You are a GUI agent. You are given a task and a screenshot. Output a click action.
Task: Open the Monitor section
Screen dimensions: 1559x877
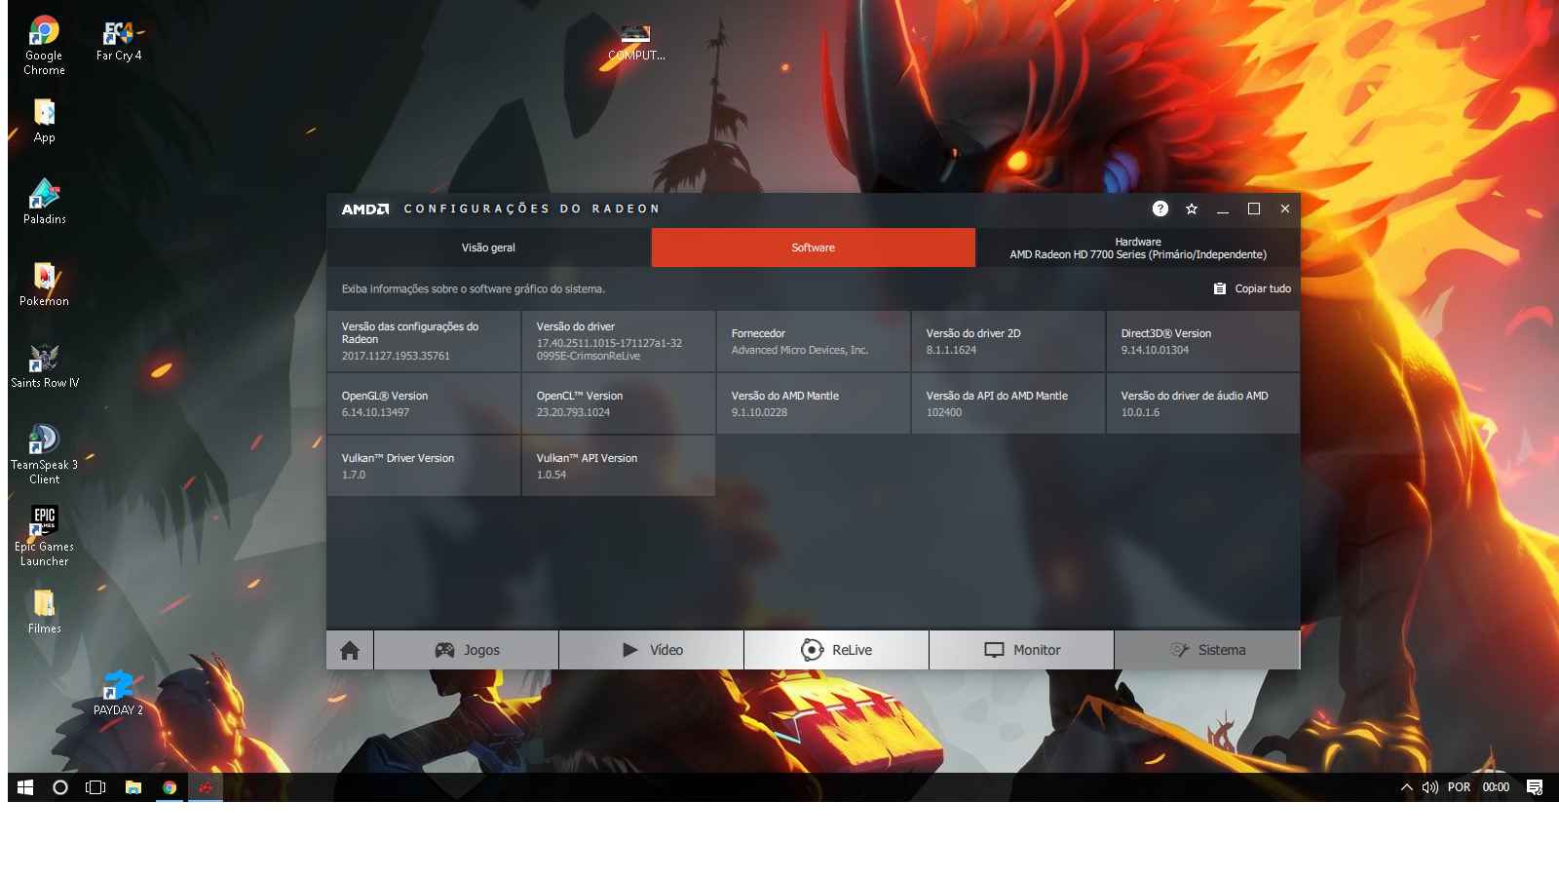pos(1022,650)
